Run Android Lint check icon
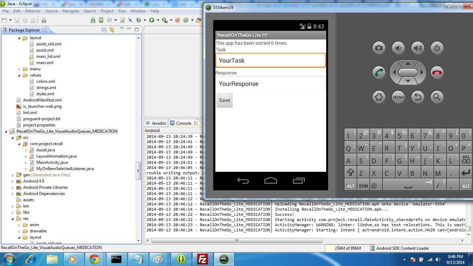The width and height of the screenshot is (473, 266). pyautogui.click(x=109, y=20)
